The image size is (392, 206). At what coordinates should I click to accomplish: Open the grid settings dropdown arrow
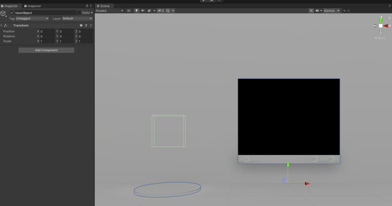(173, 11)
